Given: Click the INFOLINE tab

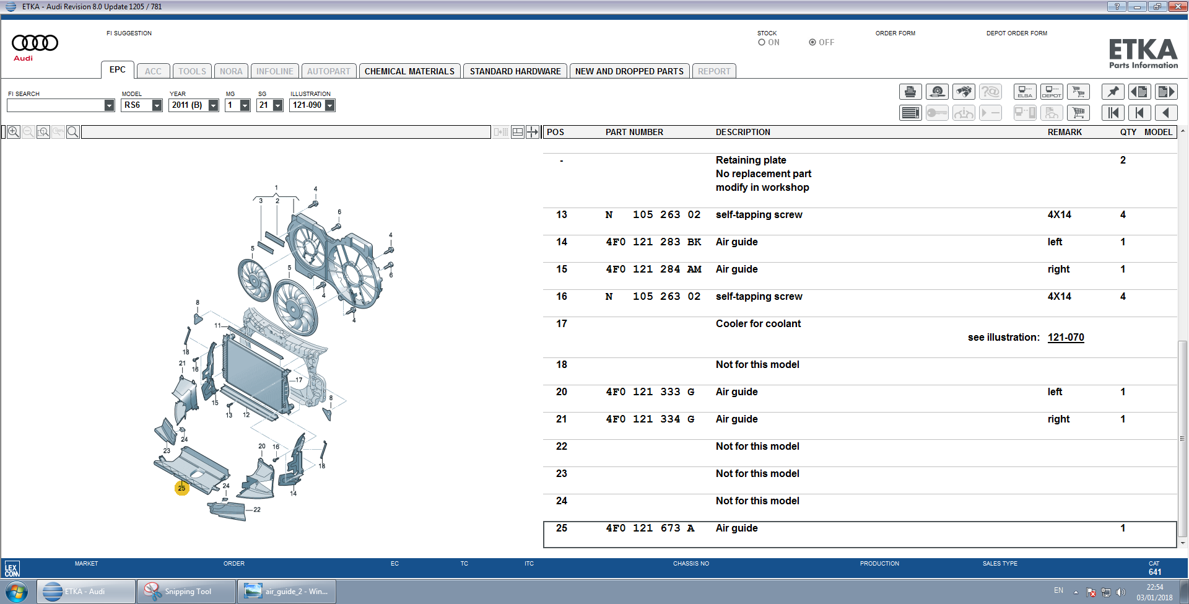Looking at the screenshot, I should (x=275, y=71).
